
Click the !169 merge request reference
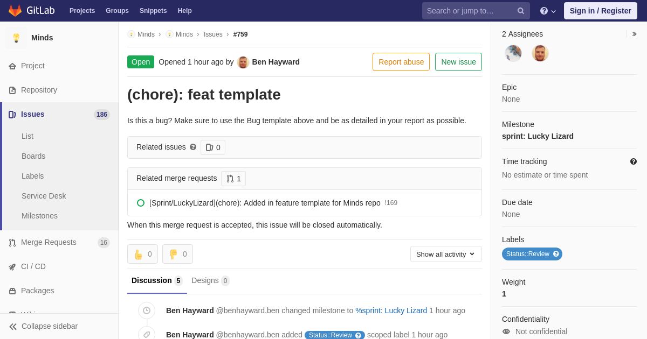[391, 203]
